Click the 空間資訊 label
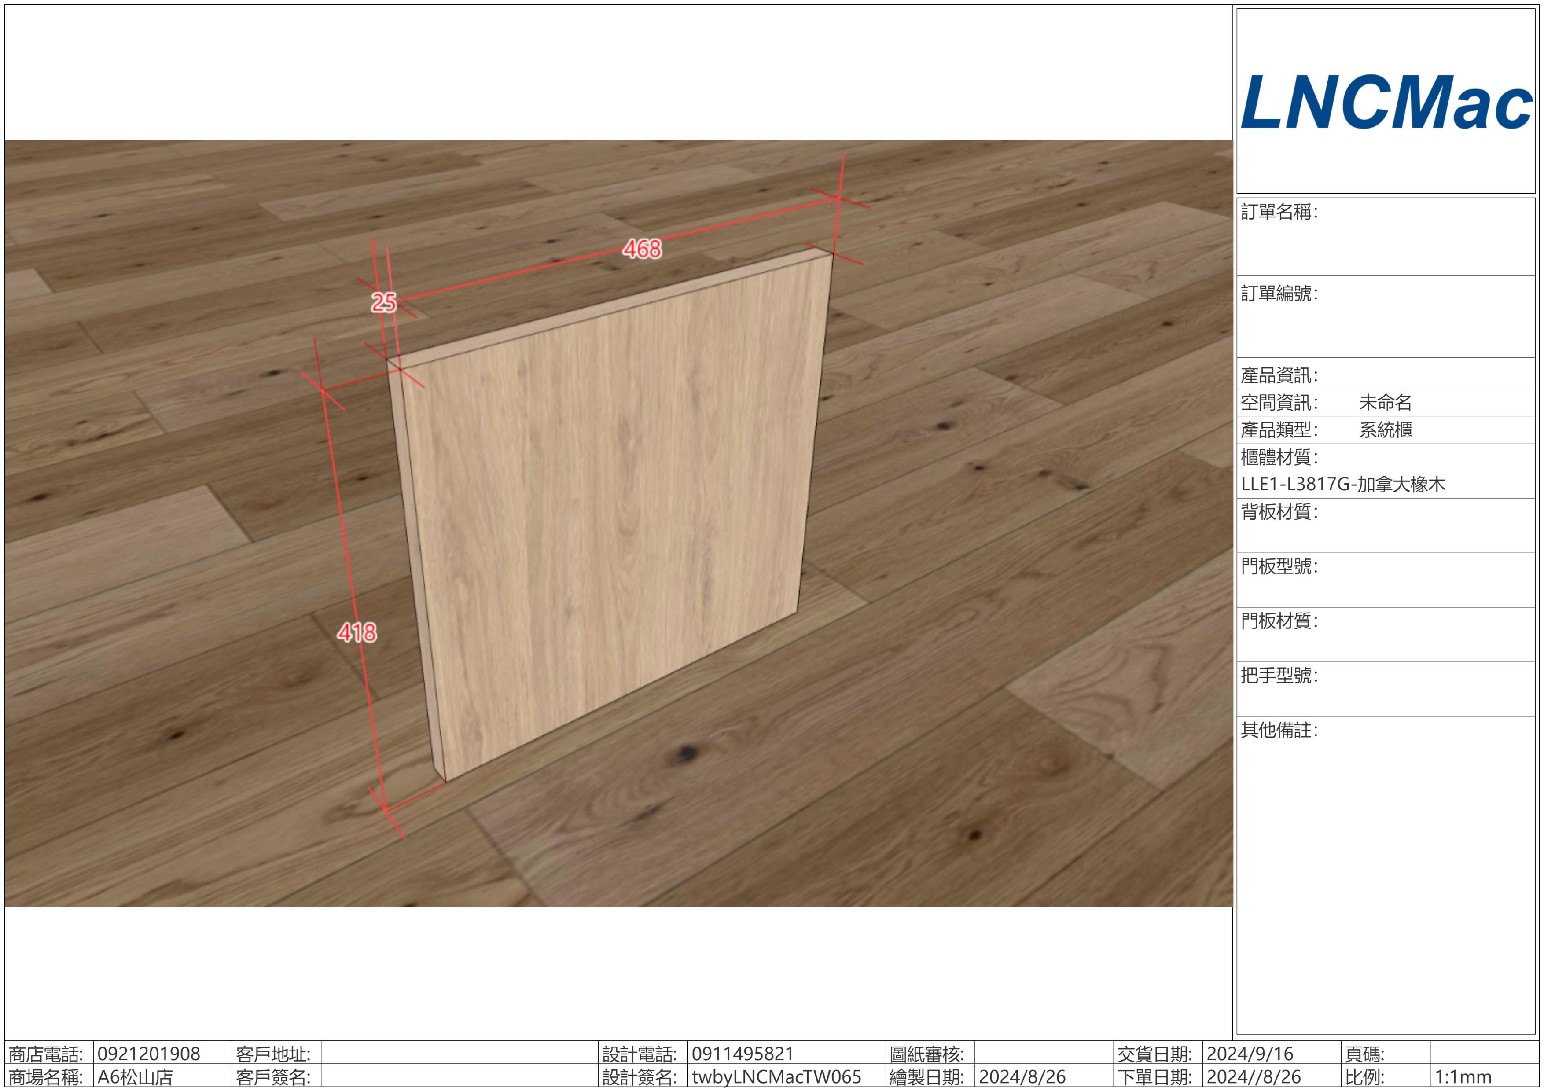The image size is (1544, 1091). point(1279,403)
